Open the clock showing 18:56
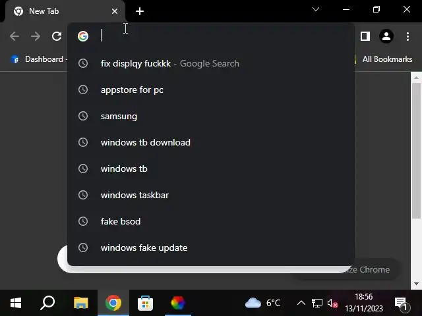The height and width of the screenshot is (316, 422). [x=364, y=303]
